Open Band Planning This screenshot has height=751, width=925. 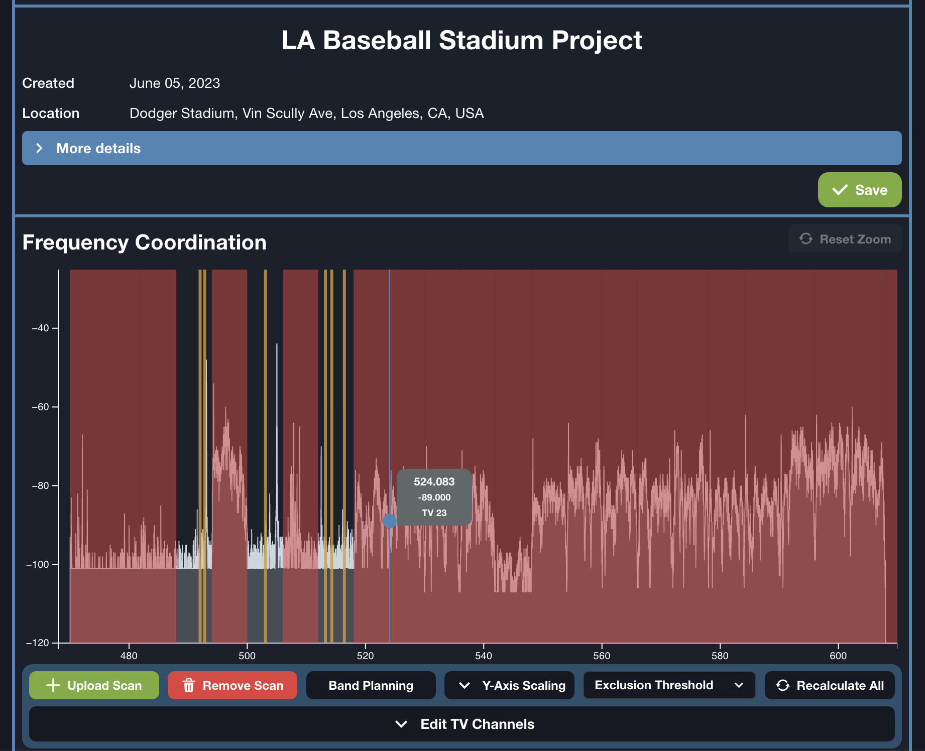(x=371, y=686)
